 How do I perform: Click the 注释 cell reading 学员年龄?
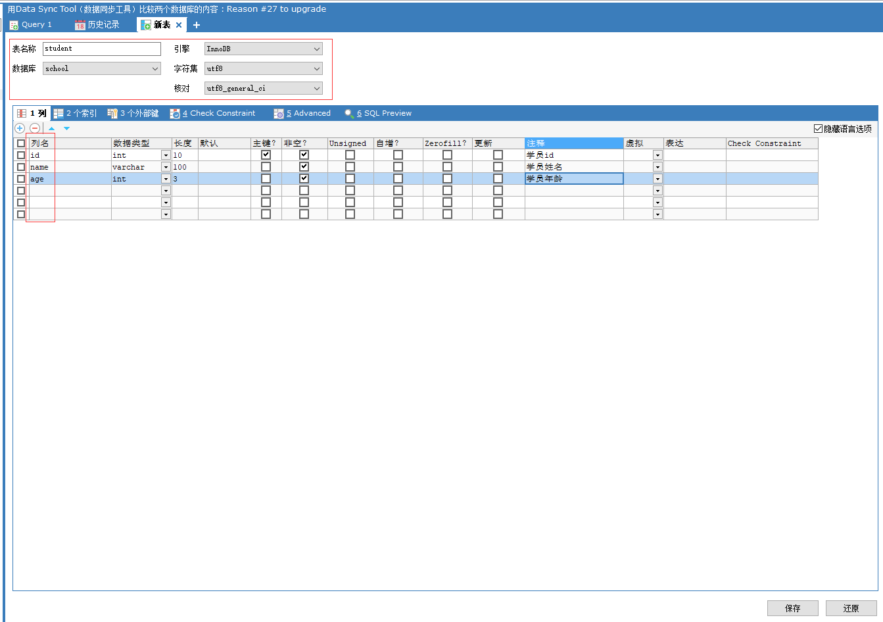pyautogui.click(x=574, y=179)
